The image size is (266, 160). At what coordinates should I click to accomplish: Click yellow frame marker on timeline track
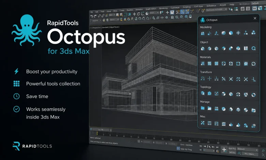(97, 133)
